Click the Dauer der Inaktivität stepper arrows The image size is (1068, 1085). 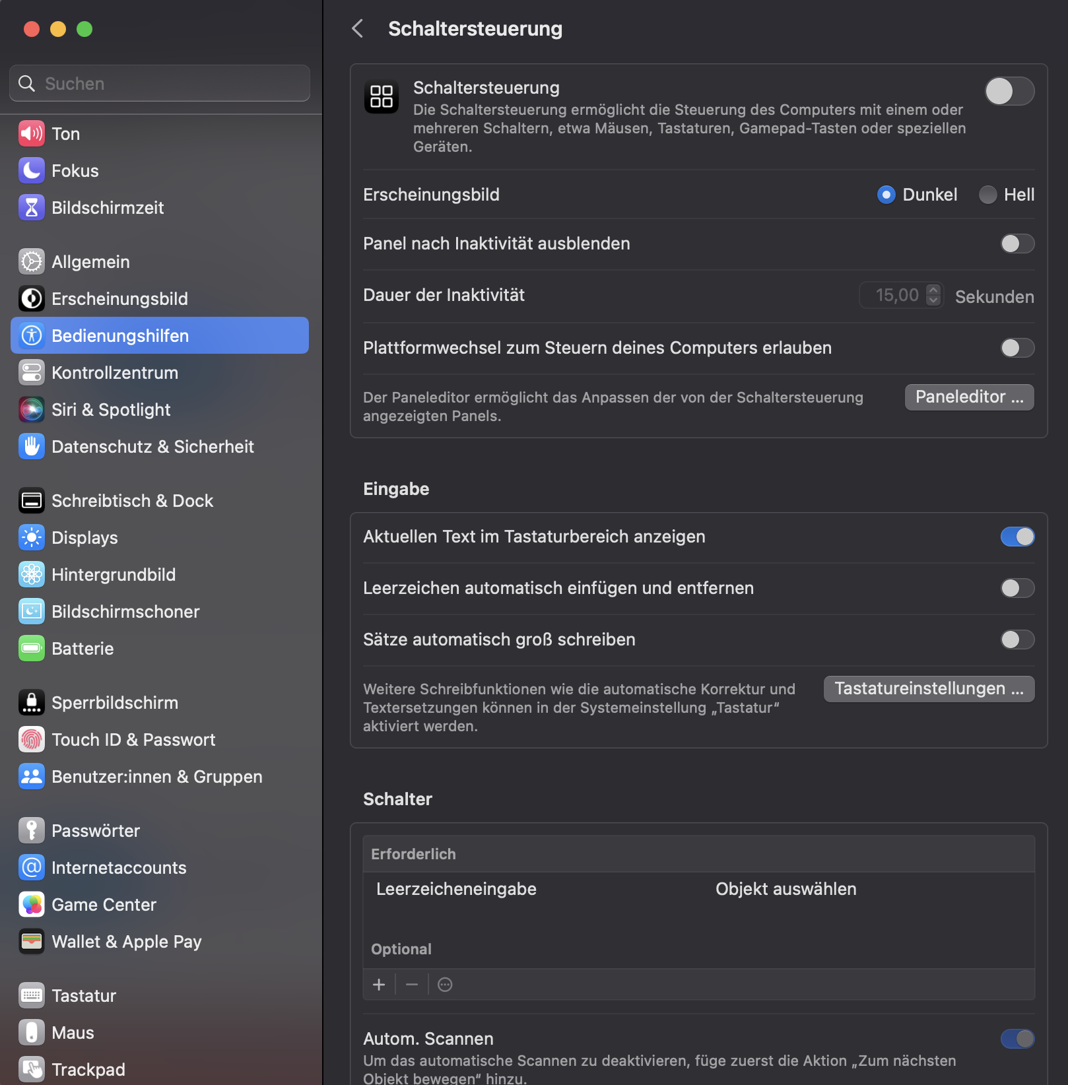pyautogui.click(x=933, y=295)
